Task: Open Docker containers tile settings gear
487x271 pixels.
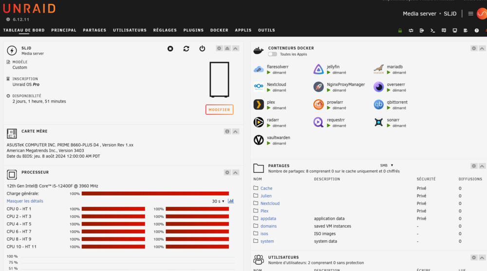Action: coord(474,49)
